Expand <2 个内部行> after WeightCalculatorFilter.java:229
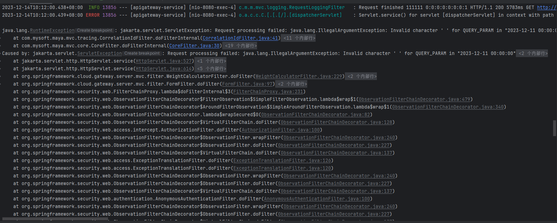Screen dimensions: 557x223 [362, 76]
